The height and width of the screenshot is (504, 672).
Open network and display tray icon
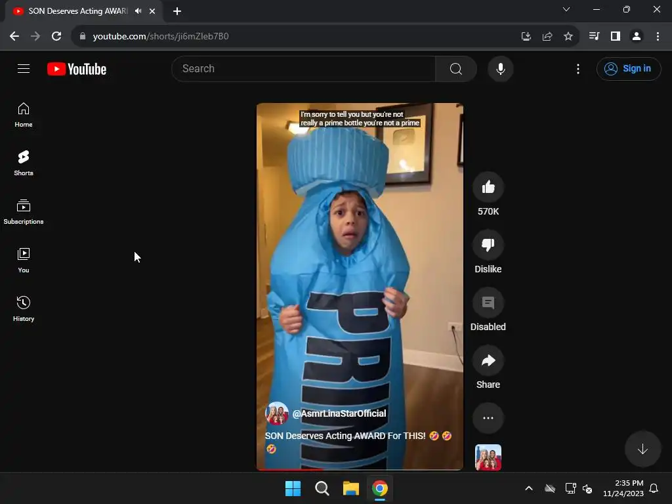(x=570, y=488)
